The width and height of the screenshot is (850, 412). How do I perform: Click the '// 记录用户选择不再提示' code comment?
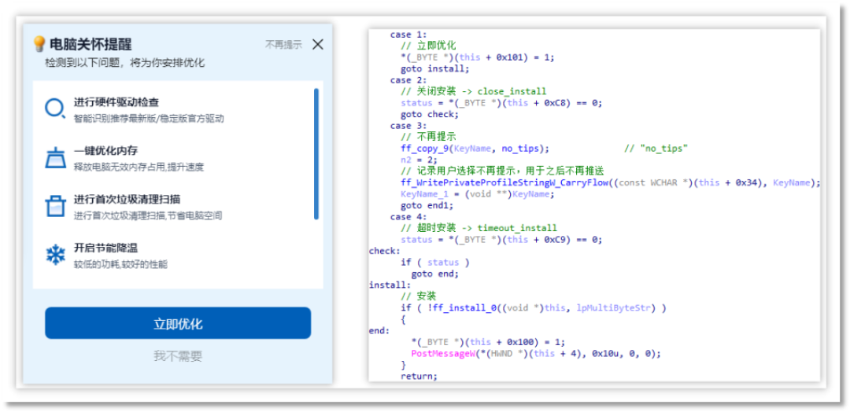click(502, 171)
